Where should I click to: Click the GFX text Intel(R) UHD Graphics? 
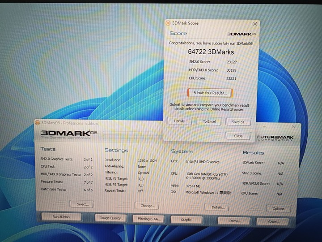coord(203,162)
